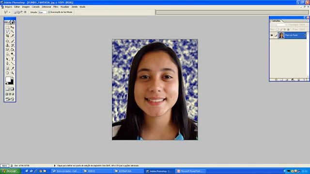Click Jump to ImageReady button
310x174 pixels.
(10, 99)
